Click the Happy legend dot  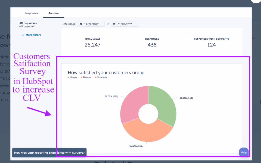(68, 77)
